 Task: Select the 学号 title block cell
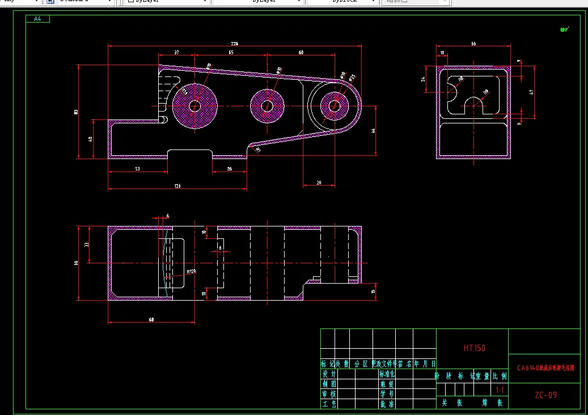[x=387, y=394]
